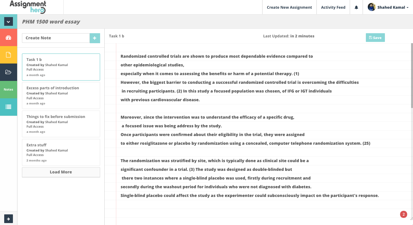Click the Load More button
Viewport: 413px width, 225px height.
tap(61, 172)
